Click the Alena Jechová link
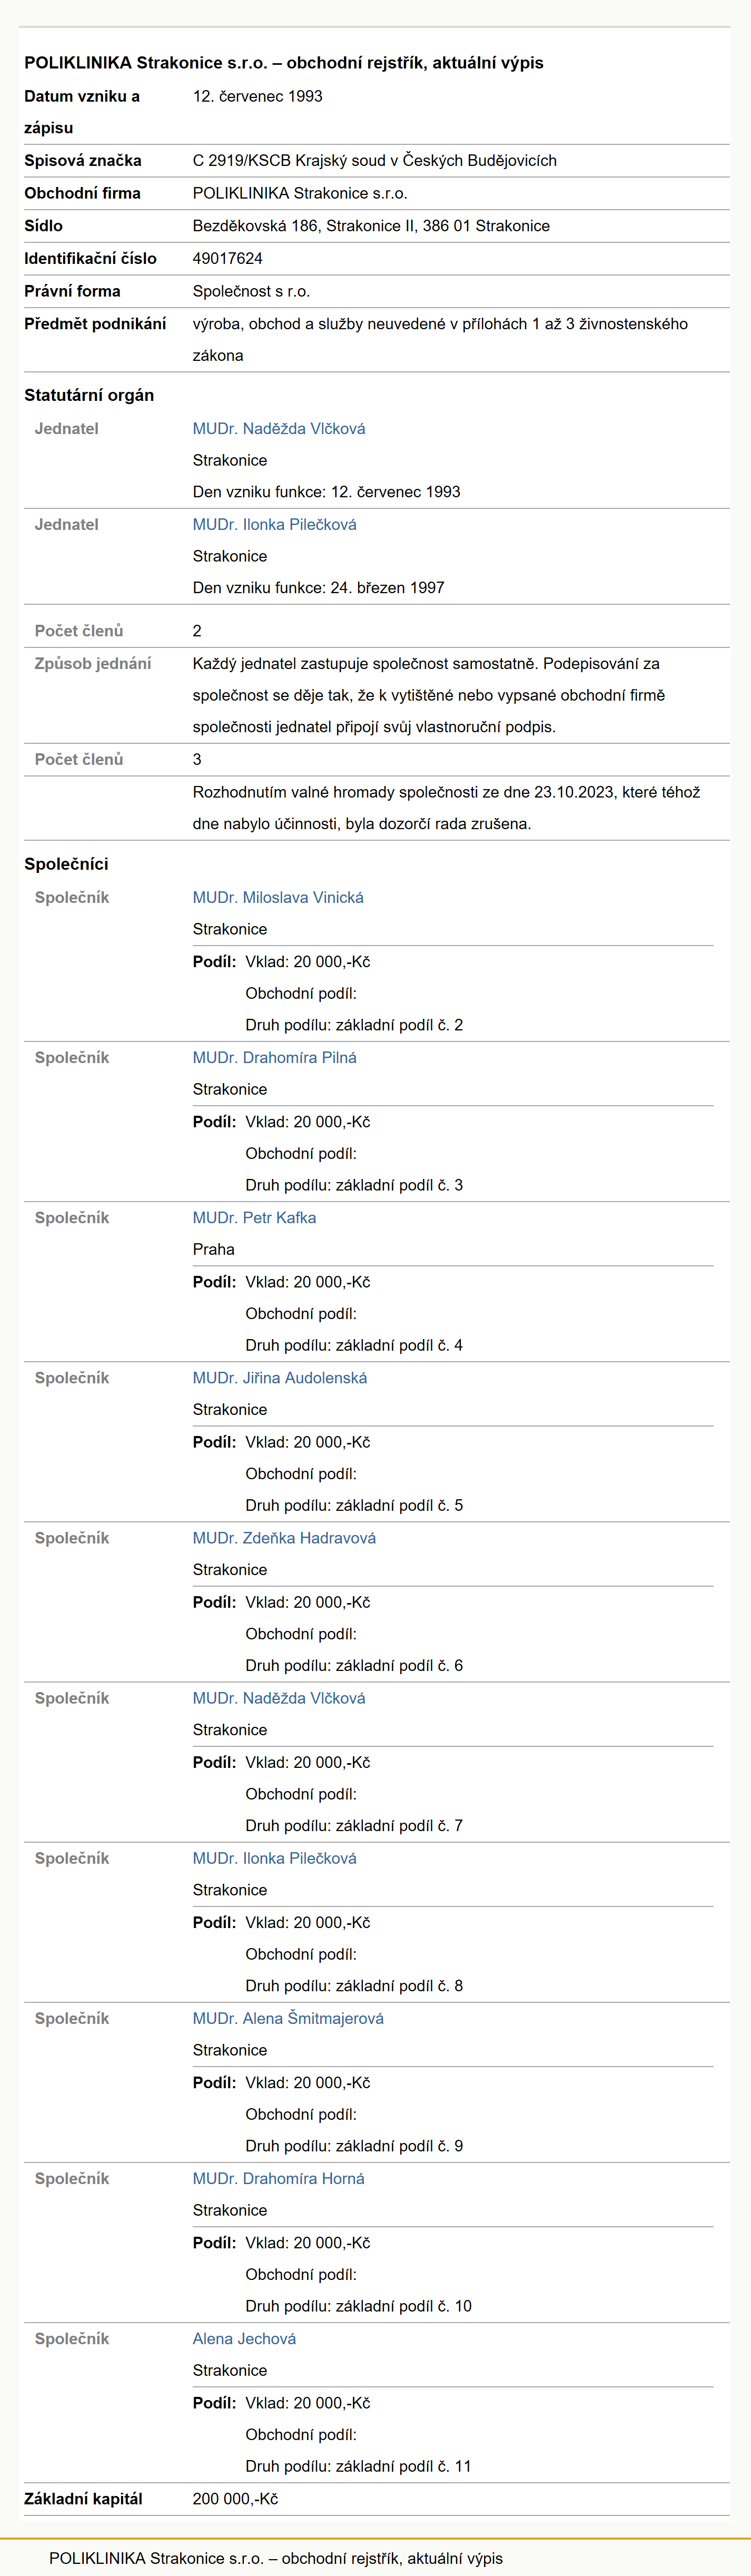Viewport: 751px width, 2576px height. (x=244, y=2337)
